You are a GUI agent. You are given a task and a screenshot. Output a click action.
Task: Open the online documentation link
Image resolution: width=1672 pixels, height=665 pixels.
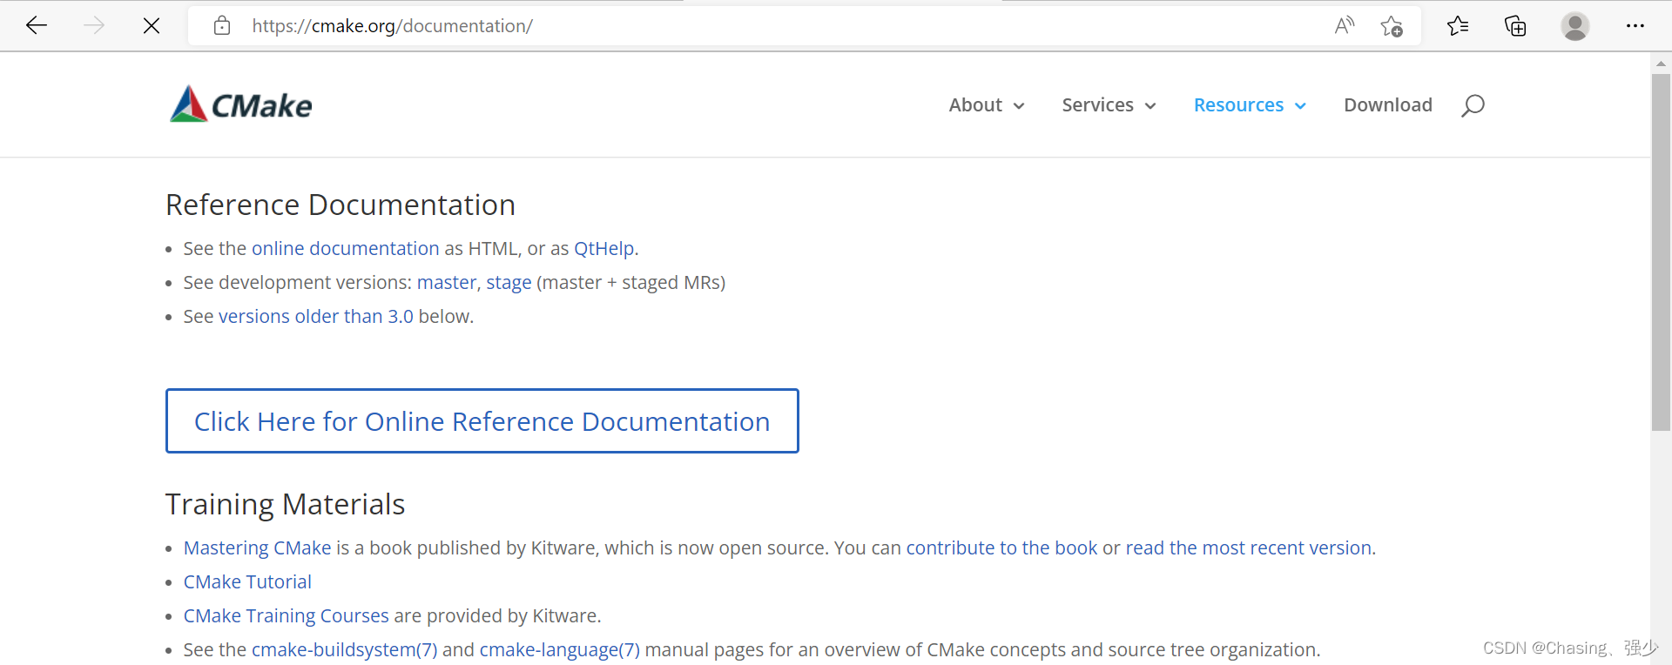coord(345,249)
